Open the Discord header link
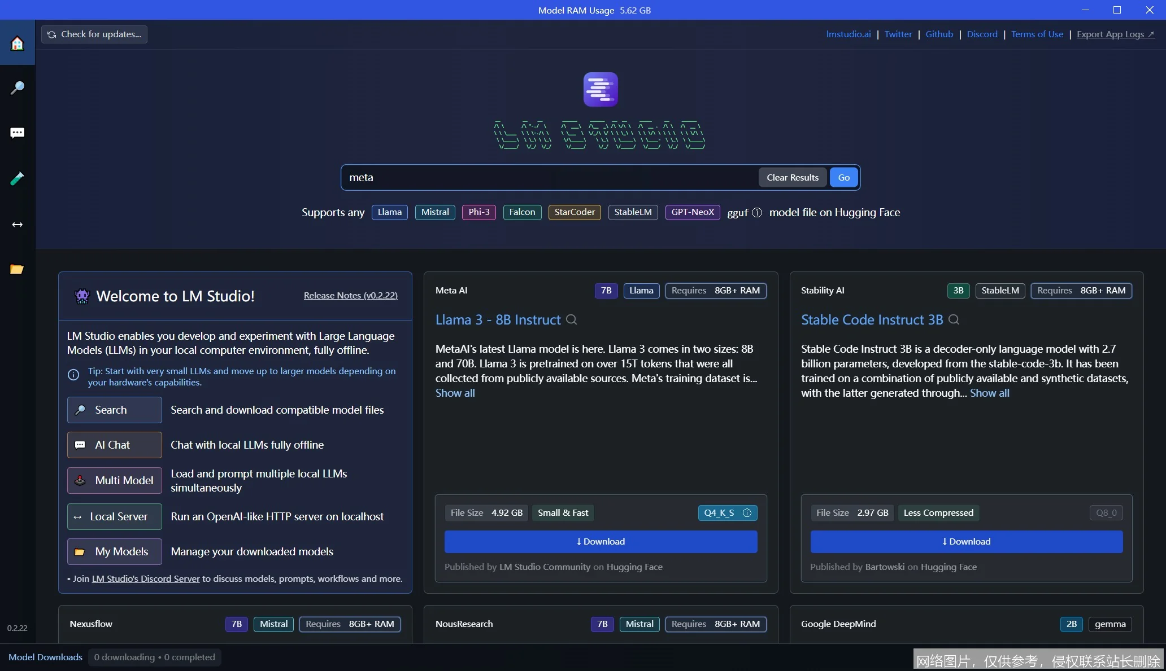Screen dimensions: 1166x671 click(x=982, y=34)
